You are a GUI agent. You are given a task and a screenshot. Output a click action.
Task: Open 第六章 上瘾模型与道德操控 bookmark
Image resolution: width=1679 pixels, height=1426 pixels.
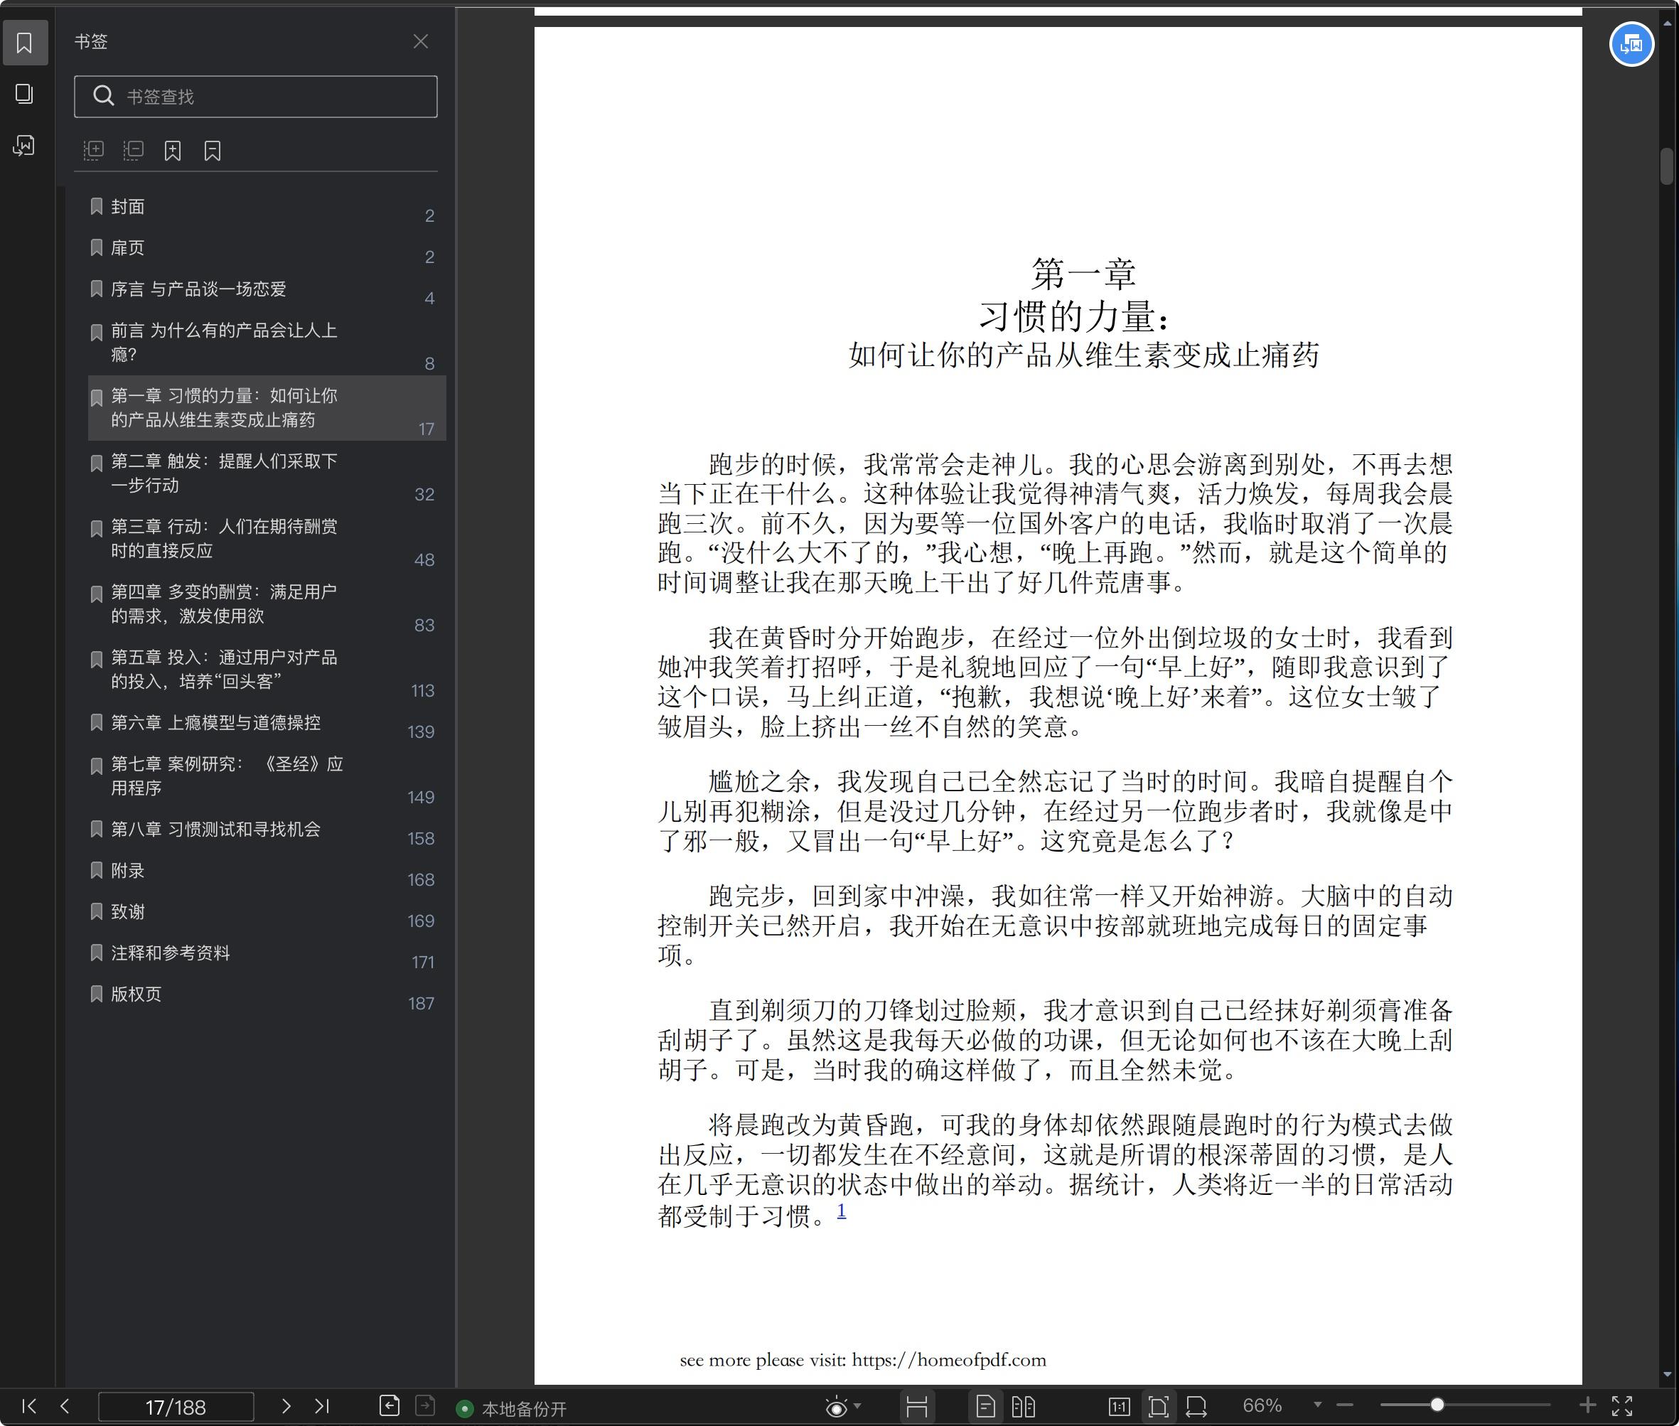[x=267, y=724]
